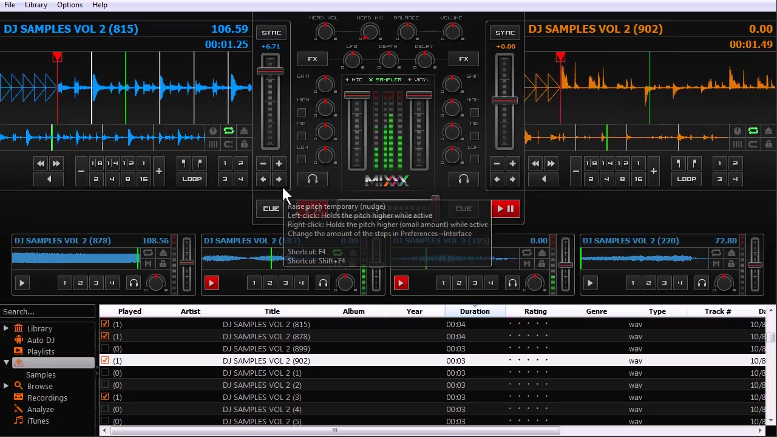Viewport: 777px width, 437px height.
Task: Set loop-in marker on left deck
Action: [183, 163]
